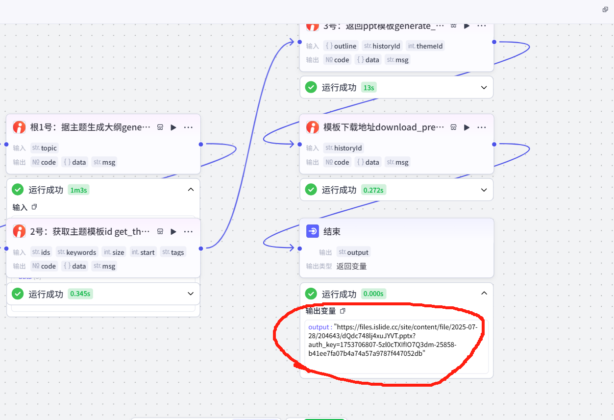This screenshot has width=614, height=420.
Task: Open three-dot menu on 2号 node
Action: click(188, 231)
